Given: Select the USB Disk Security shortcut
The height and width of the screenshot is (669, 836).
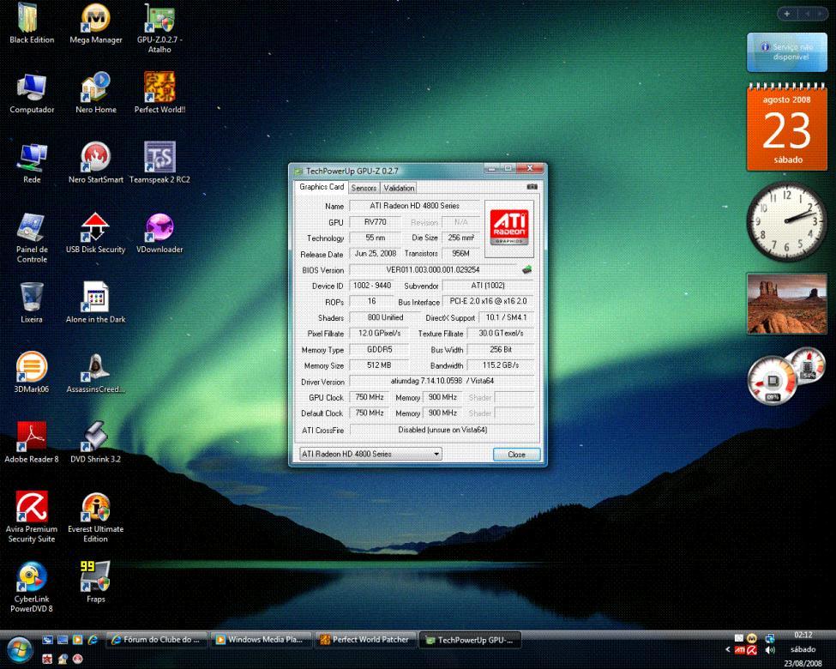Looking at the screenshot, I should point(96,233).
